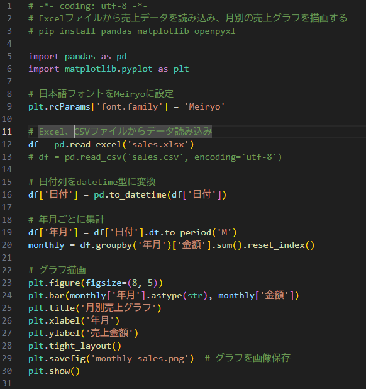Click line number 1 in the gutter

pyautogui.click(x=9, y=6)
